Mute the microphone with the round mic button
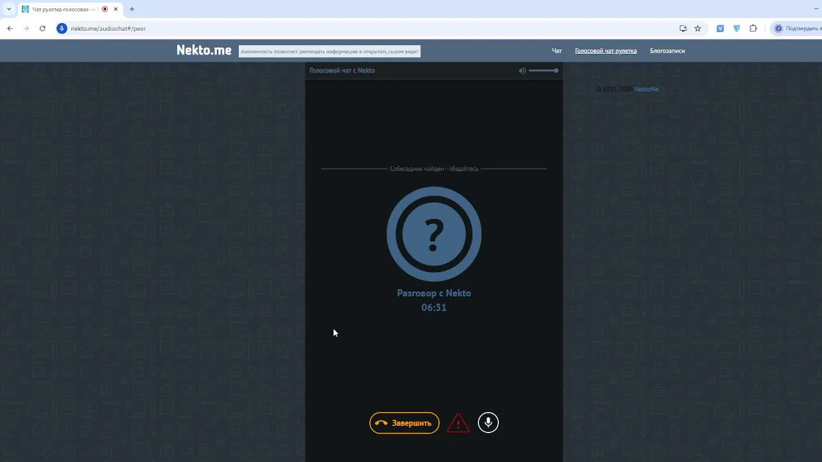Screen dimensions: 822x462 [x=488, y=423]
